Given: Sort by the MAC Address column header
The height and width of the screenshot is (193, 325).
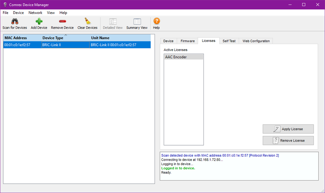Looking at the screenshot, I should pyautogui.click(x=23, y=38).
